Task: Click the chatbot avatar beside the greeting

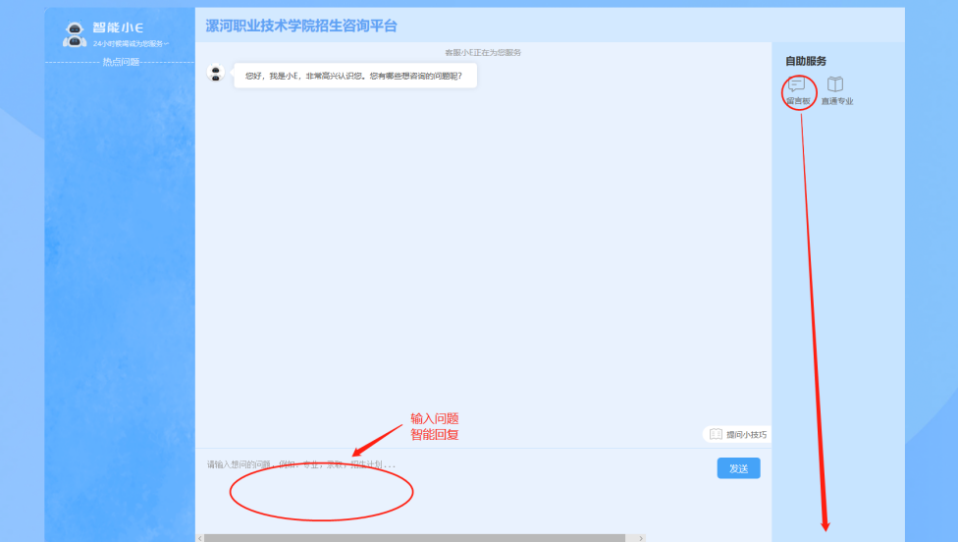Action: [x=216, y=74]
